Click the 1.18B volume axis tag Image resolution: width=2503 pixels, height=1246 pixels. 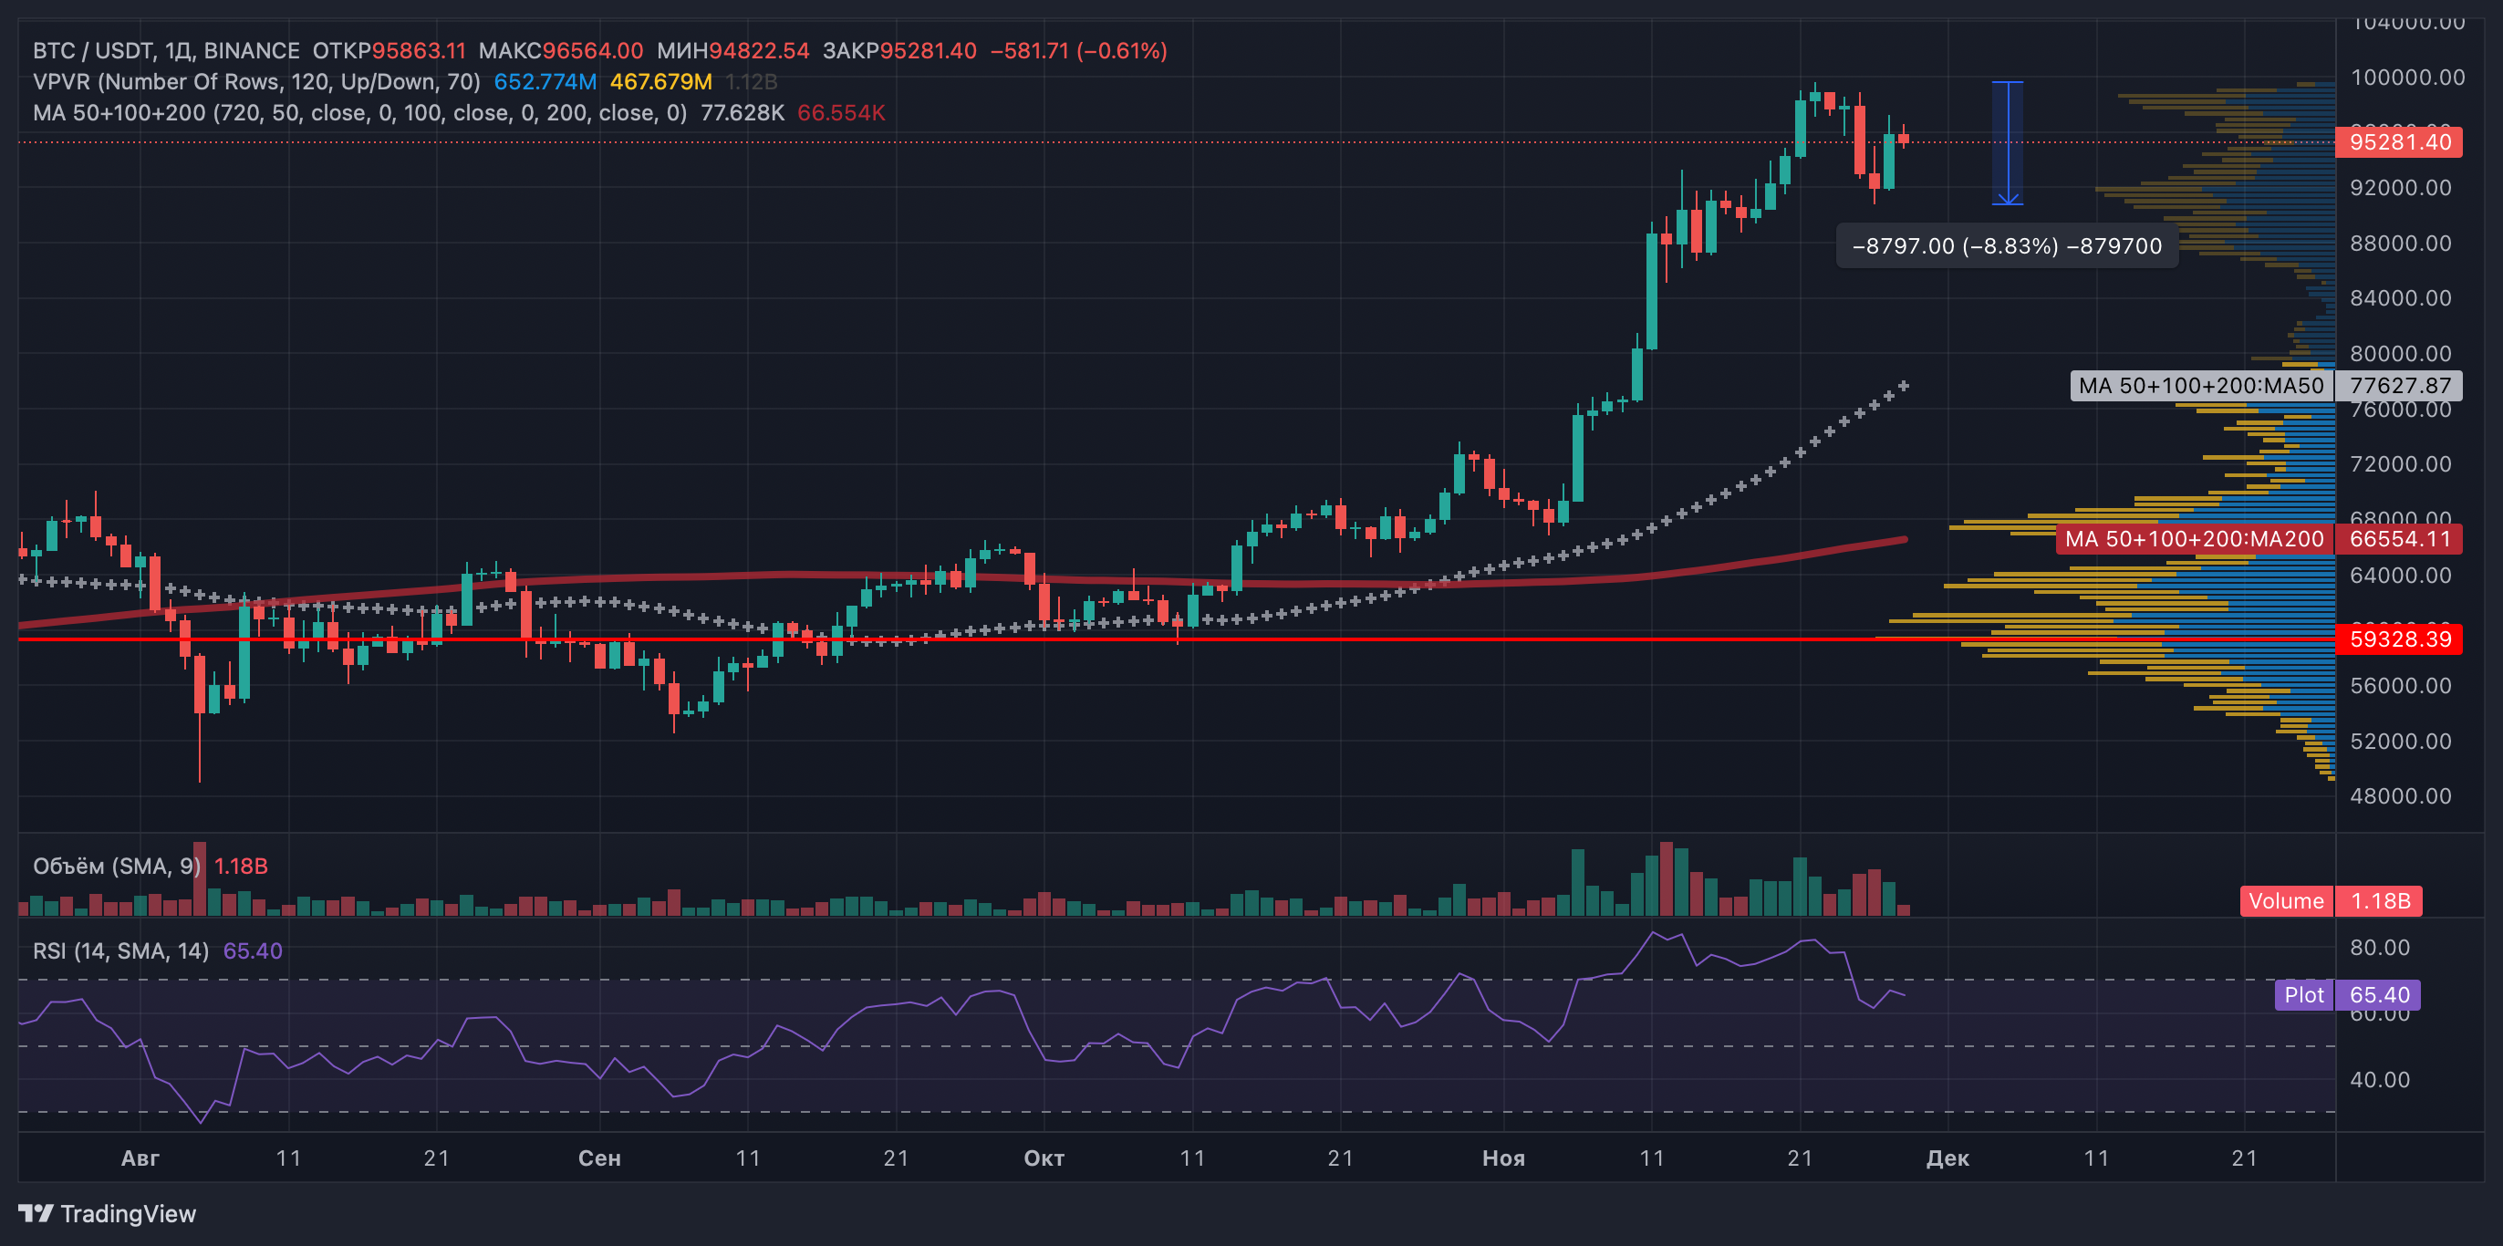[x=2380, y=901]
